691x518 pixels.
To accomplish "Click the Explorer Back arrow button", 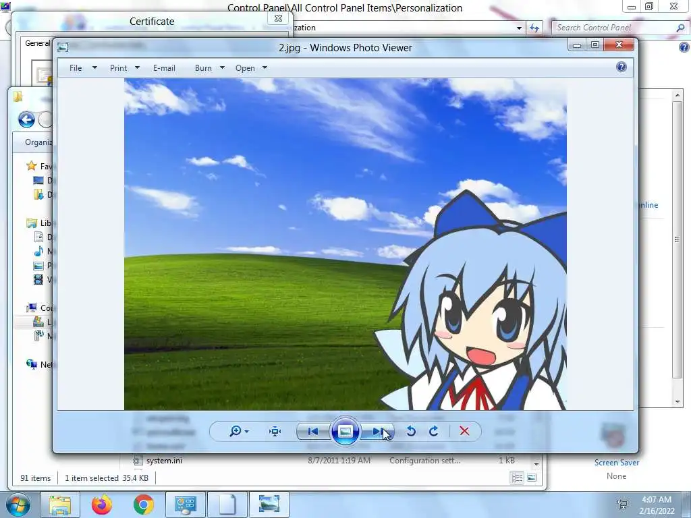I will [26, 119].
